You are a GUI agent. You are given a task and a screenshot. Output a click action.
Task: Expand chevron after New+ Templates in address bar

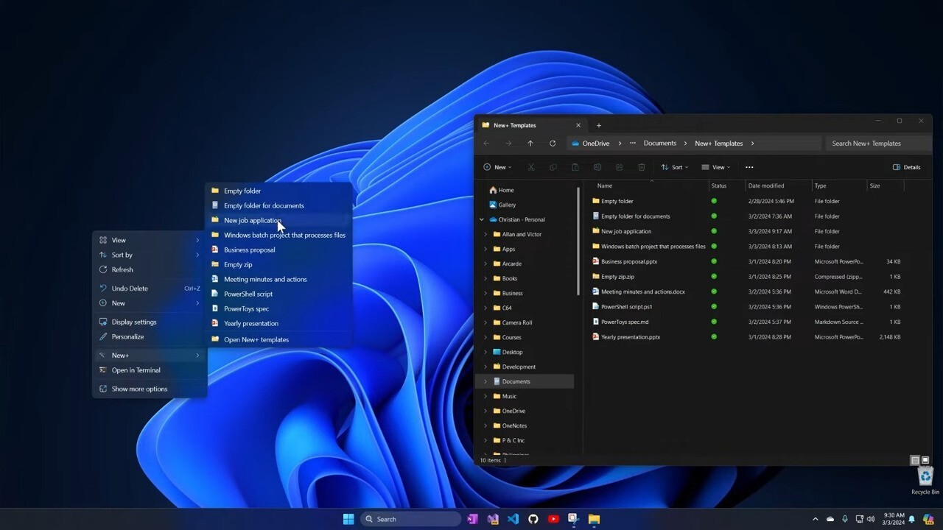pyautogui.click(x=752, y=144)
